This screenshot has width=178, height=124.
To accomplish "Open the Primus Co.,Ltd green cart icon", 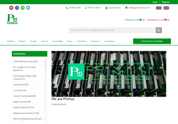I will pos(140,20).
